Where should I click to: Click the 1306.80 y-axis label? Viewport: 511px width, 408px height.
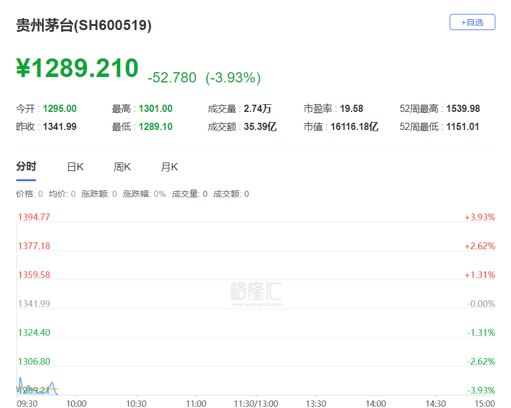(34, 362)
